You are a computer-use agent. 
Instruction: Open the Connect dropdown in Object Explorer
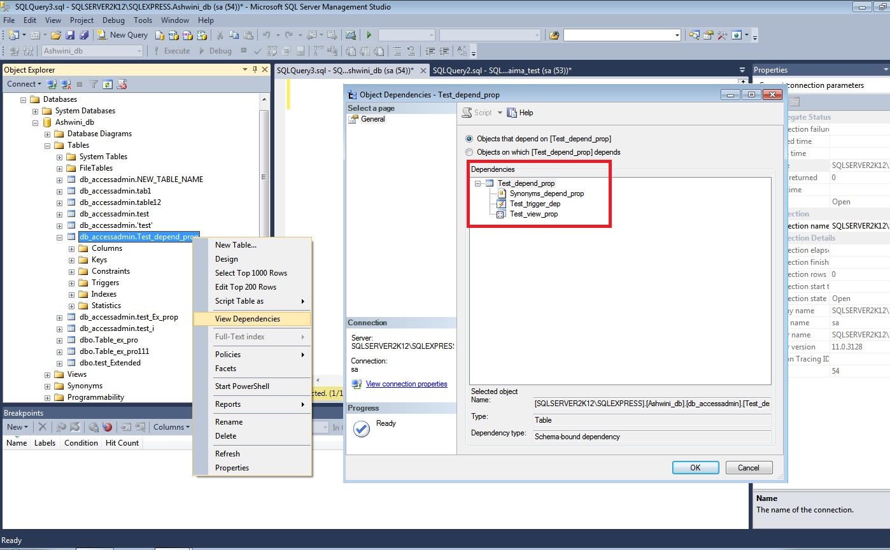(24, 84)
